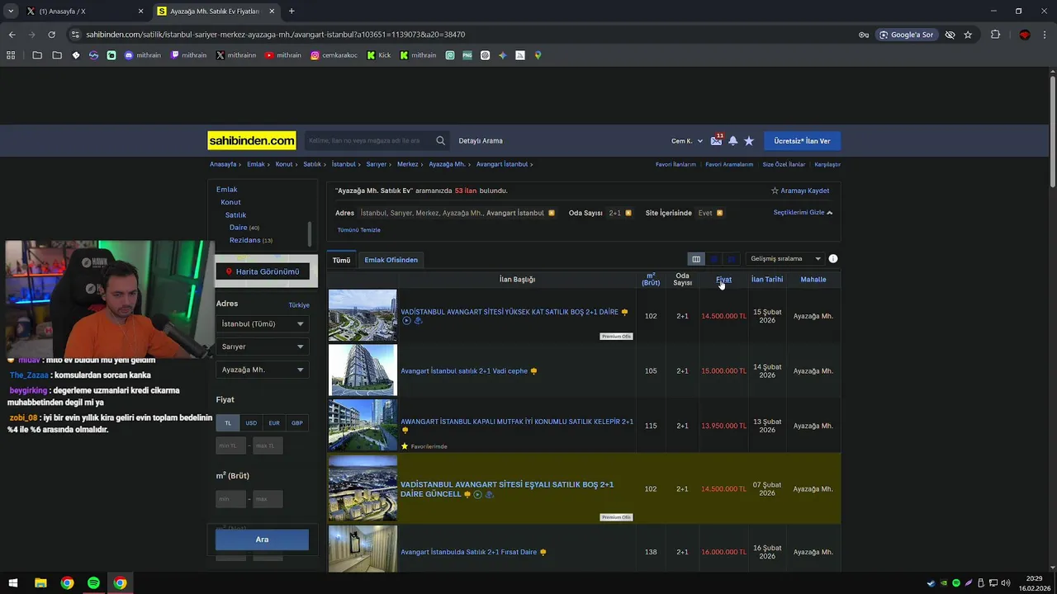1057x594 pixels.
Task: Click the Harita Görünümü map button
Action: (x=263, y=271)
